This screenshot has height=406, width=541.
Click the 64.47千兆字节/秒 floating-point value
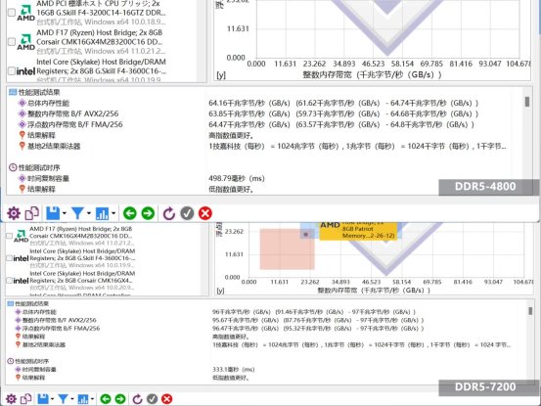tap(249, 124)
